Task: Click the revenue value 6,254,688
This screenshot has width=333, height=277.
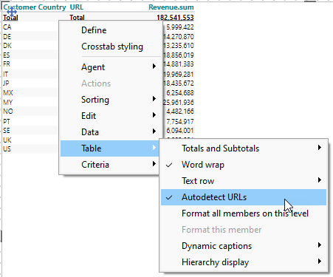Action: click(180, 93)
